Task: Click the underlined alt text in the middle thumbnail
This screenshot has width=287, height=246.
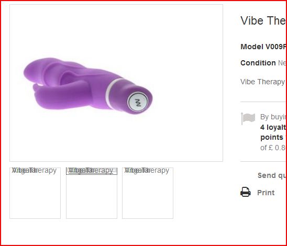Action: point(91,171)
